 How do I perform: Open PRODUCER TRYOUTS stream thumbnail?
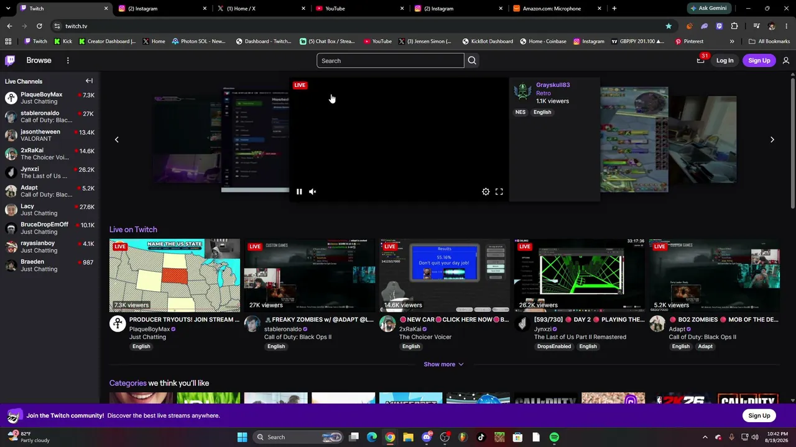click(x=175, y=276)
